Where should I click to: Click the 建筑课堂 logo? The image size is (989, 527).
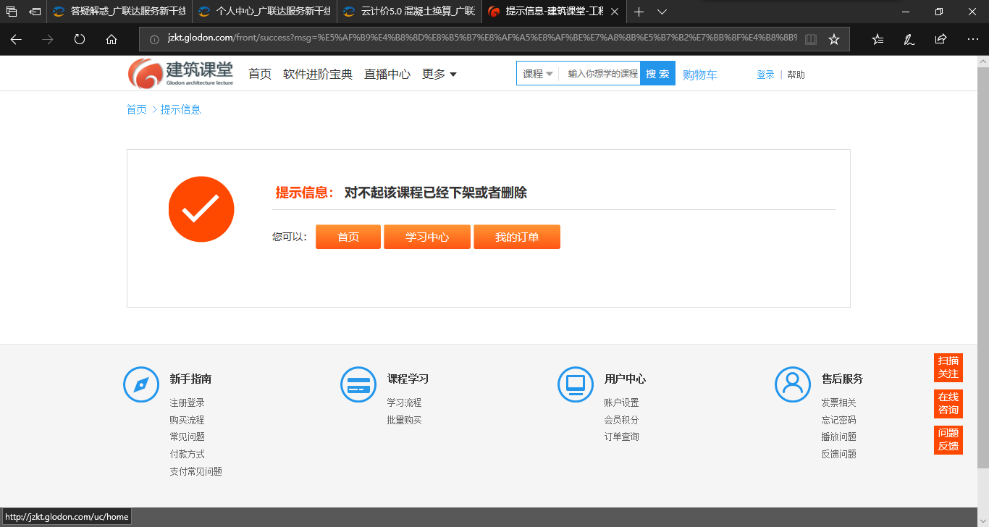coord(181,74)
